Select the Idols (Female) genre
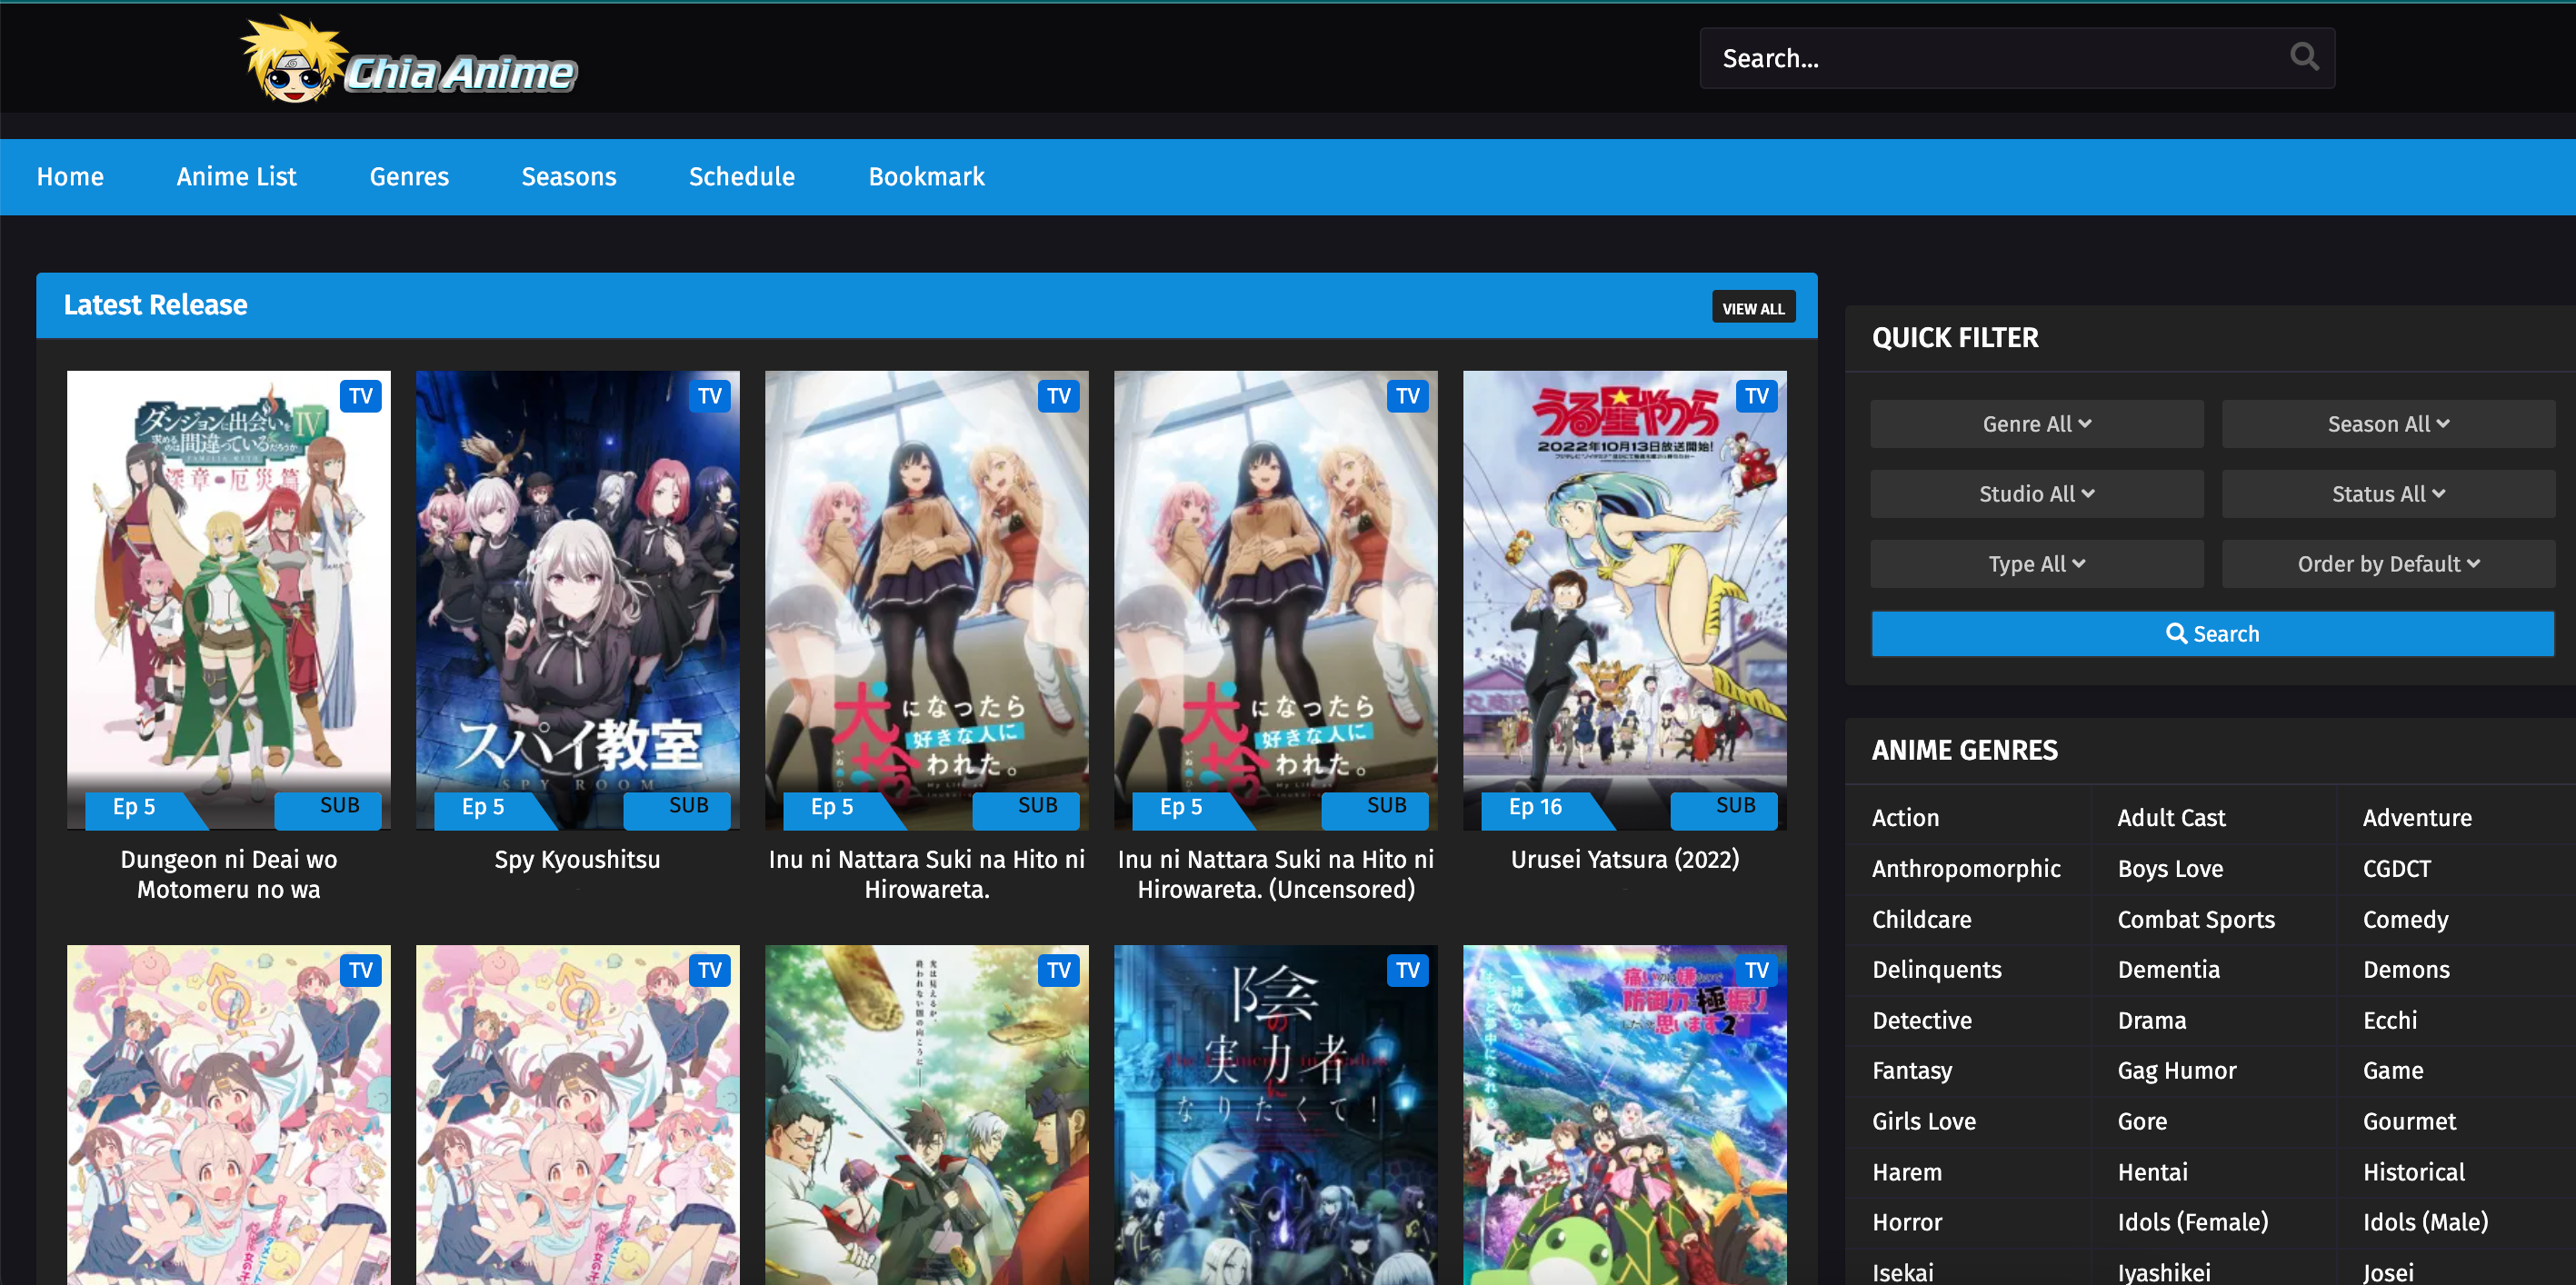 [x=2192, y=1223]
